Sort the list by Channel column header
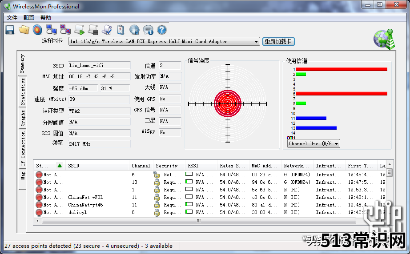 (141, 166)
